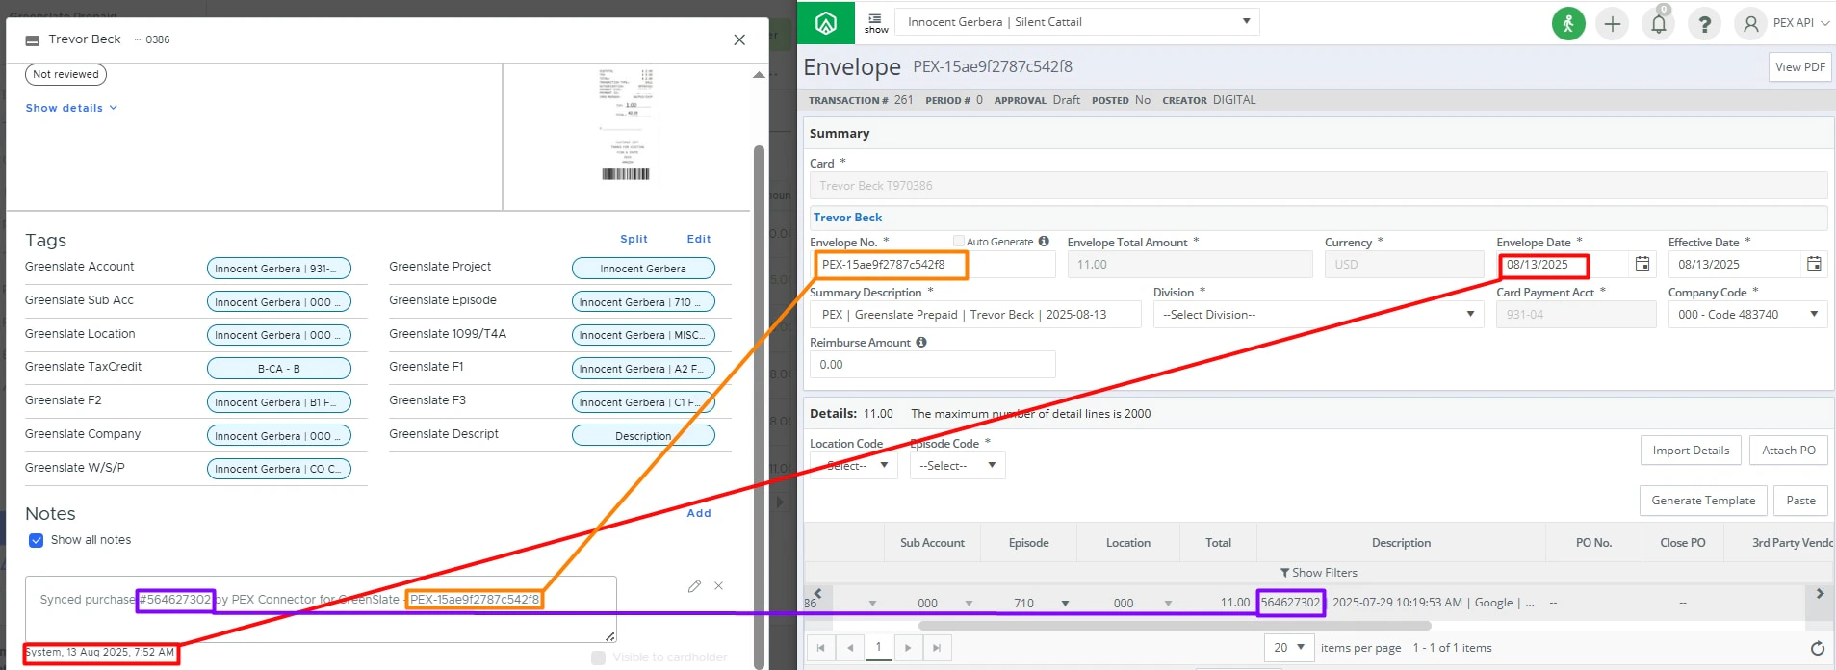Click the Envelope No. input field
This screenshot has width=1836, height=670.
(x=934, y=265)
